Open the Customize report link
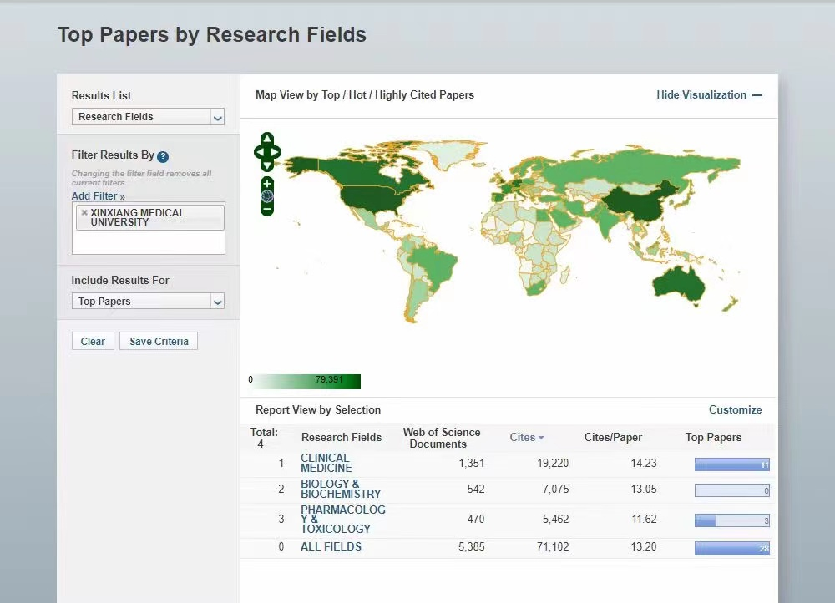835x604 pixels. (735, 409)
